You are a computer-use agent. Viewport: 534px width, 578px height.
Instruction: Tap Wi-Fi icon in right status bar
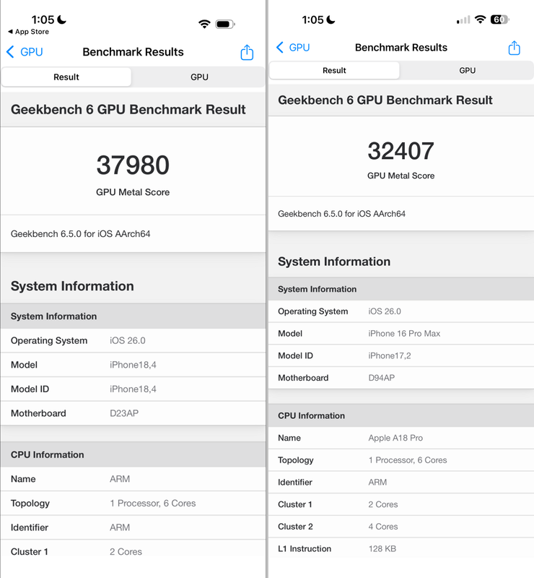[480, 20]
